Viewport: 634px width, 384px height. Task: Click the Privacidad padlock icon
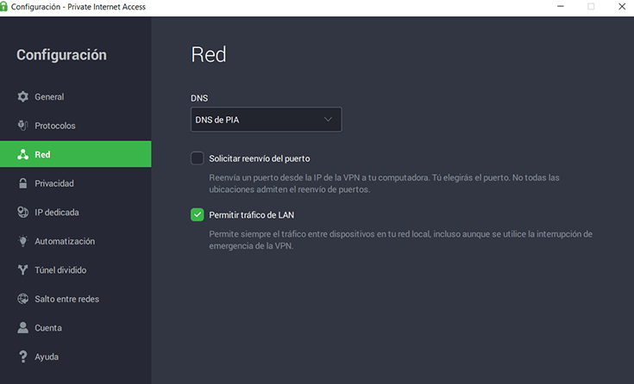coord(23,183)
